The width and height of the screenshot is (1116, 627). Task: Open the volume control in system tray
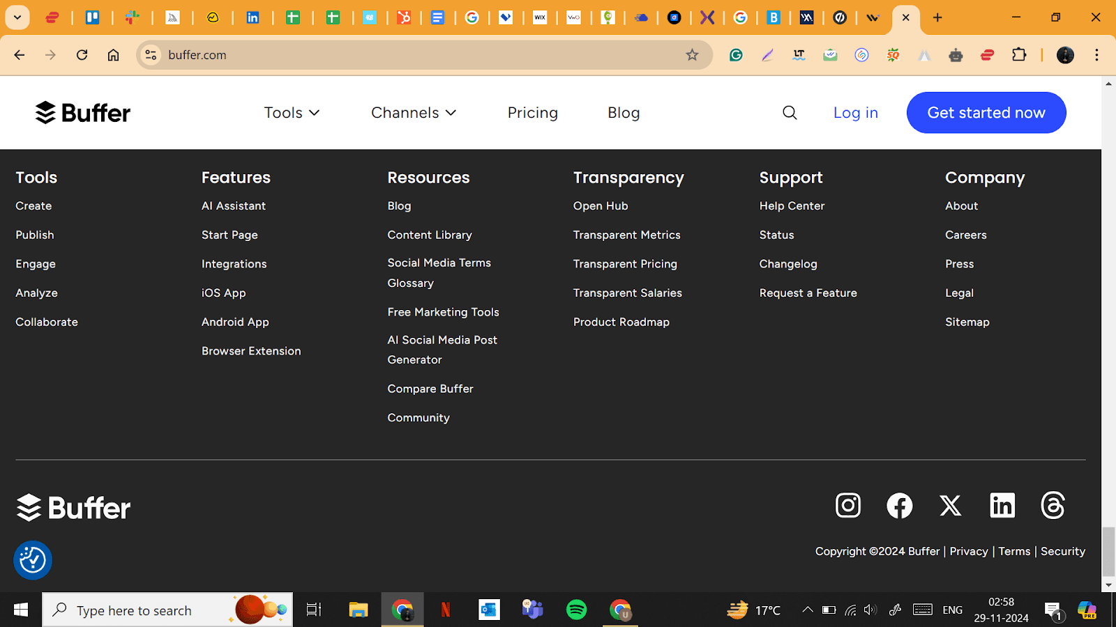click(870, 610)
